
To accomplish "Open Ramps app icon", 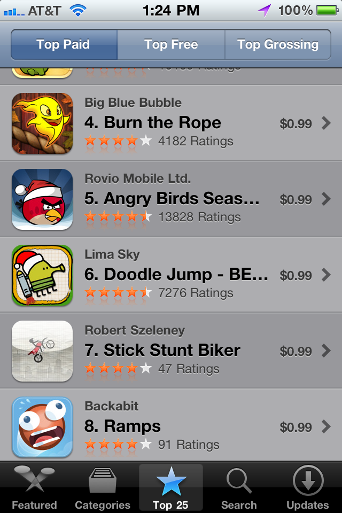I will (42, 427).
